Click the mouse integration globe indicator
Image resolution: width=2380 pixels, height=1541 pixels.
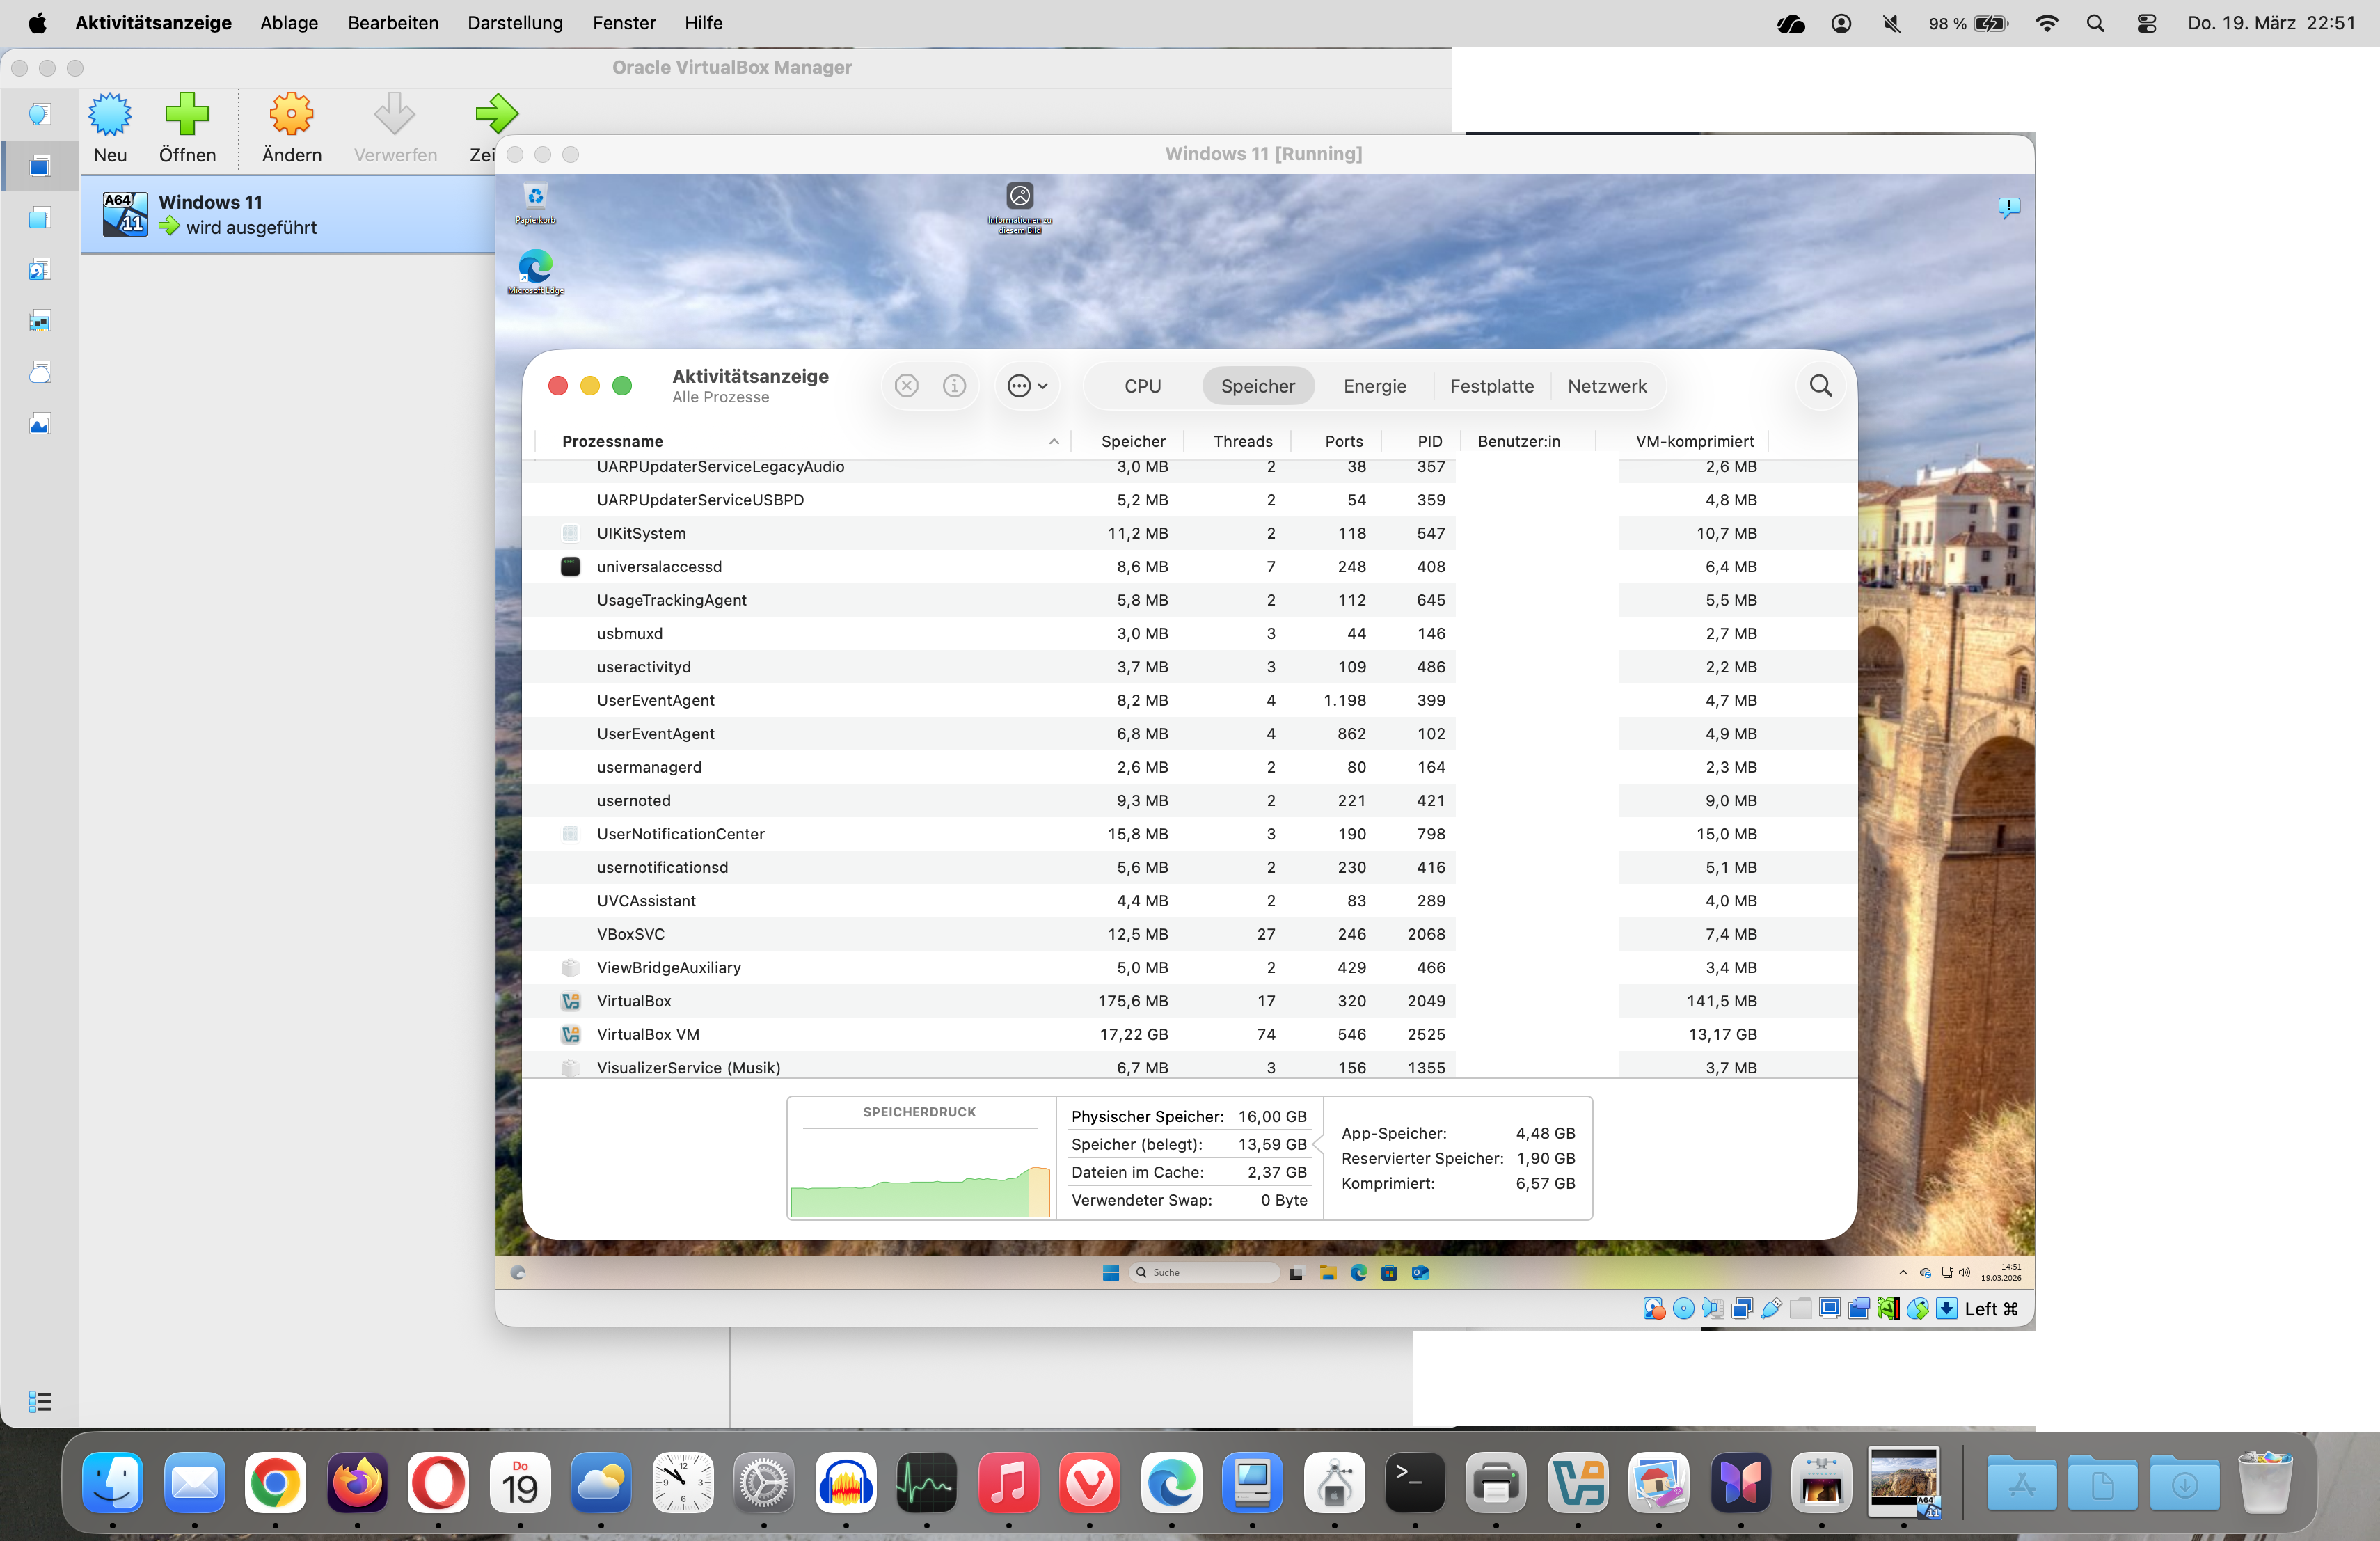(1918, 1309)
